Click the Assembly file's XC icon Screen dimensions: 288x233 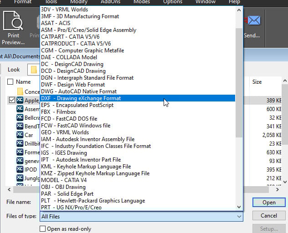pyautogui.click(x=20, y=109)
